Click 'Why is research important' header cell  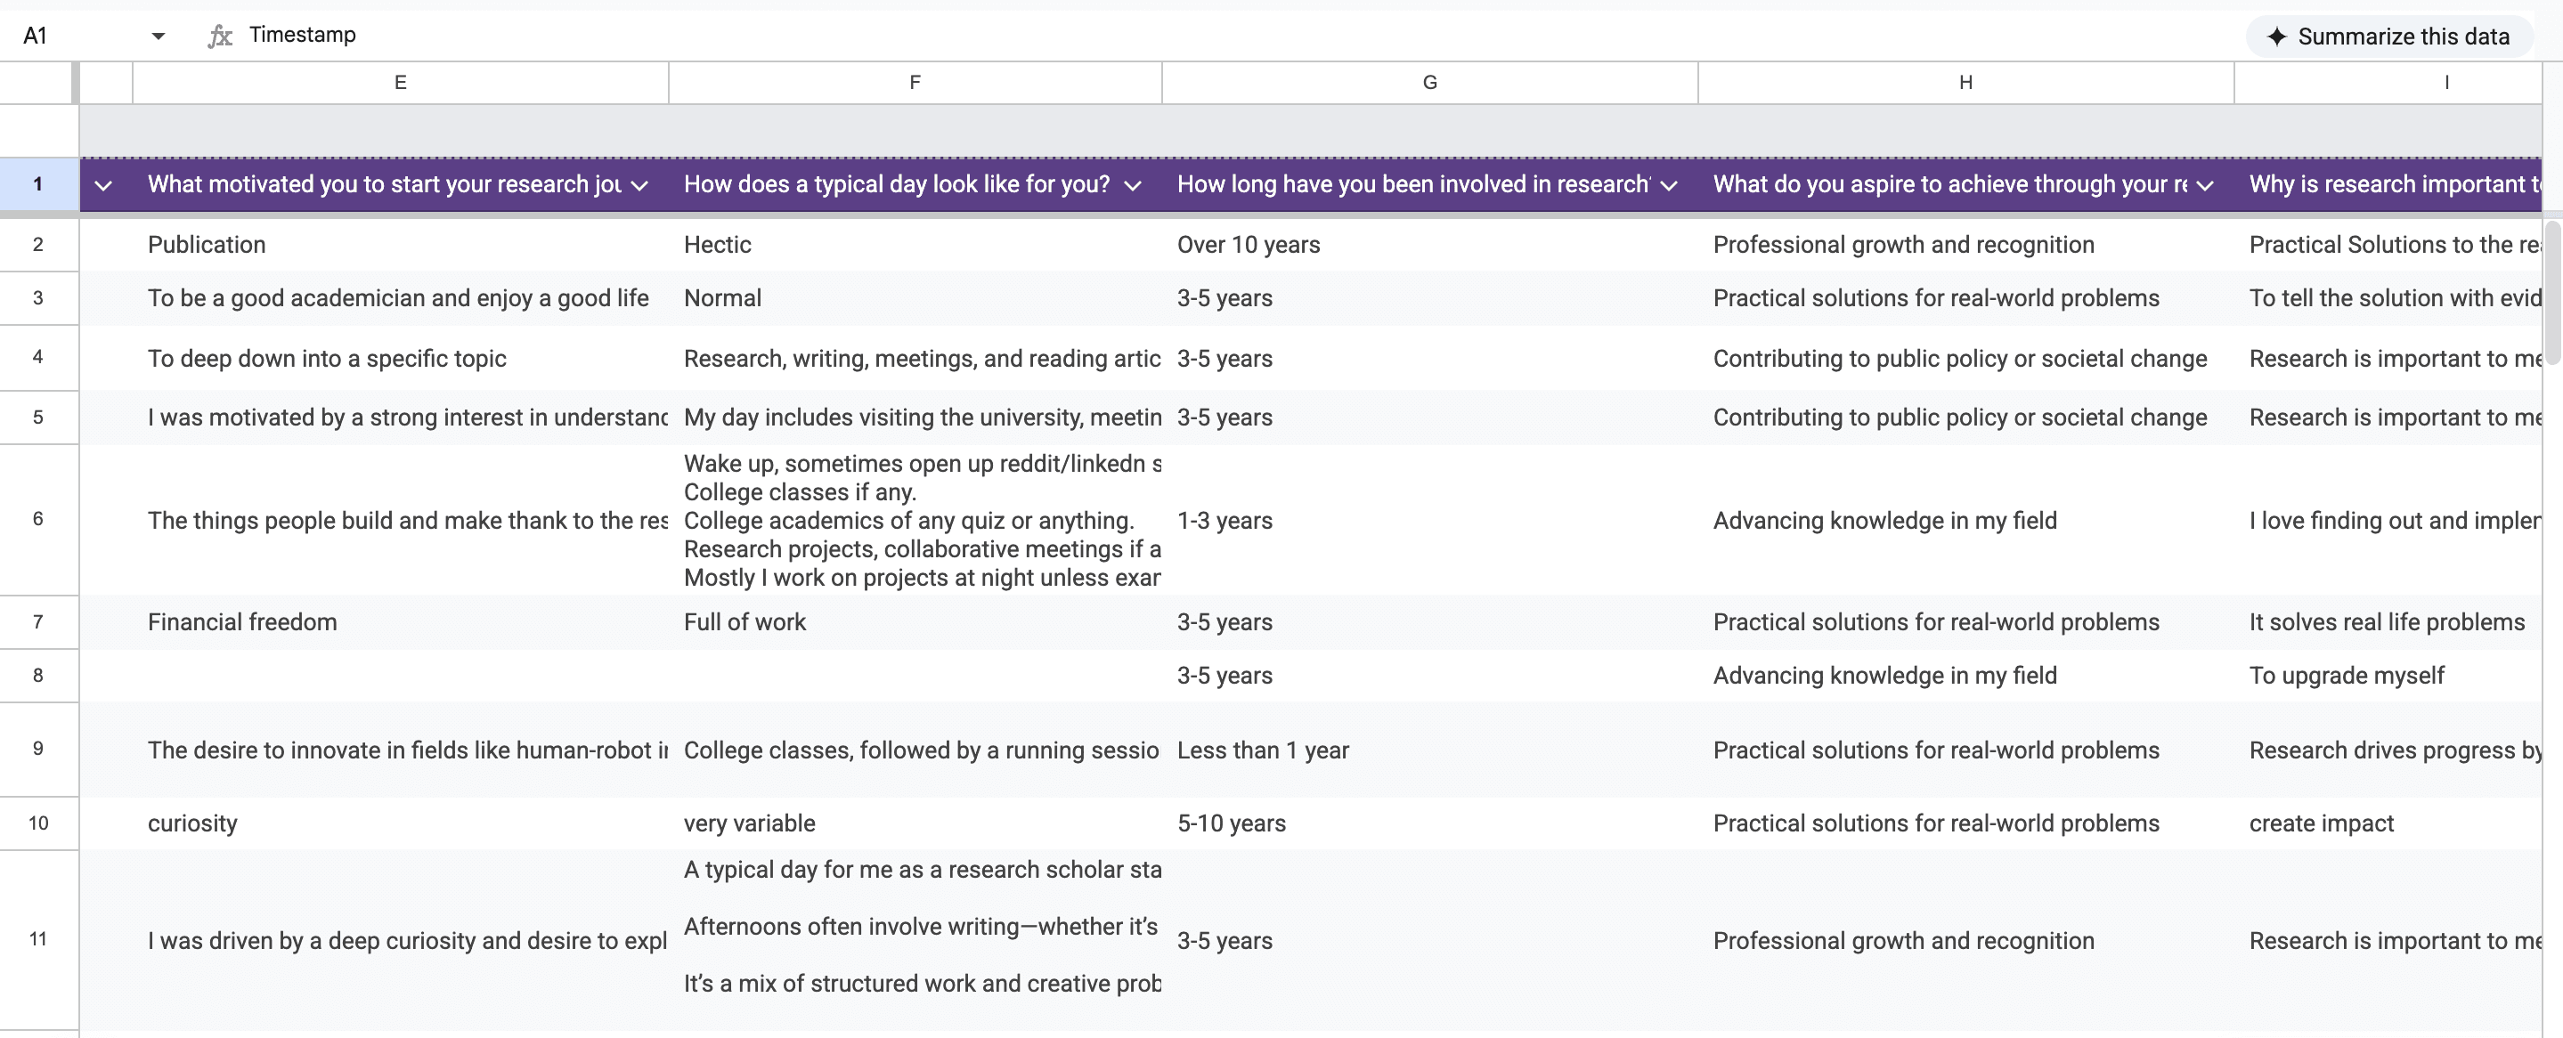click(x=2388, y=184)
